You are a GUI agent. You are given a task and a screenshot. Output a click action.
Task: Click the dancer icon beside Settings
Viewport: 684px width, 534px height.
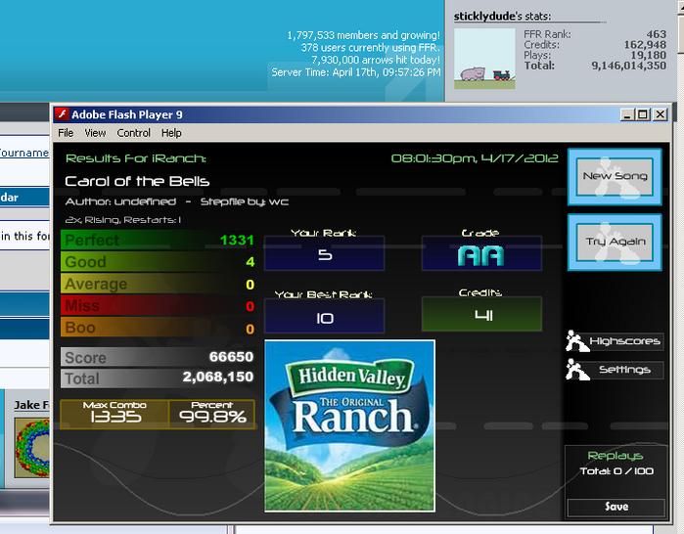[576, 370]
